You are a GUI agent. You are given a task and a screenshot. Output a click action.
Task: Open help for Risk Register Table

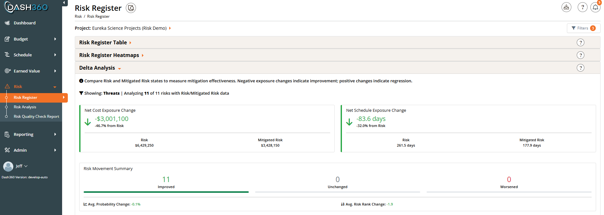(581, 42)
